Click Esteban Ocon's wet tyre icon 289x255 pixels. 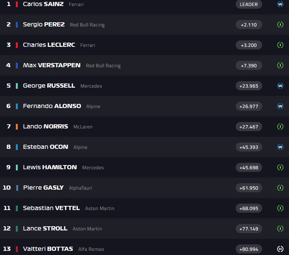point(280,147)
